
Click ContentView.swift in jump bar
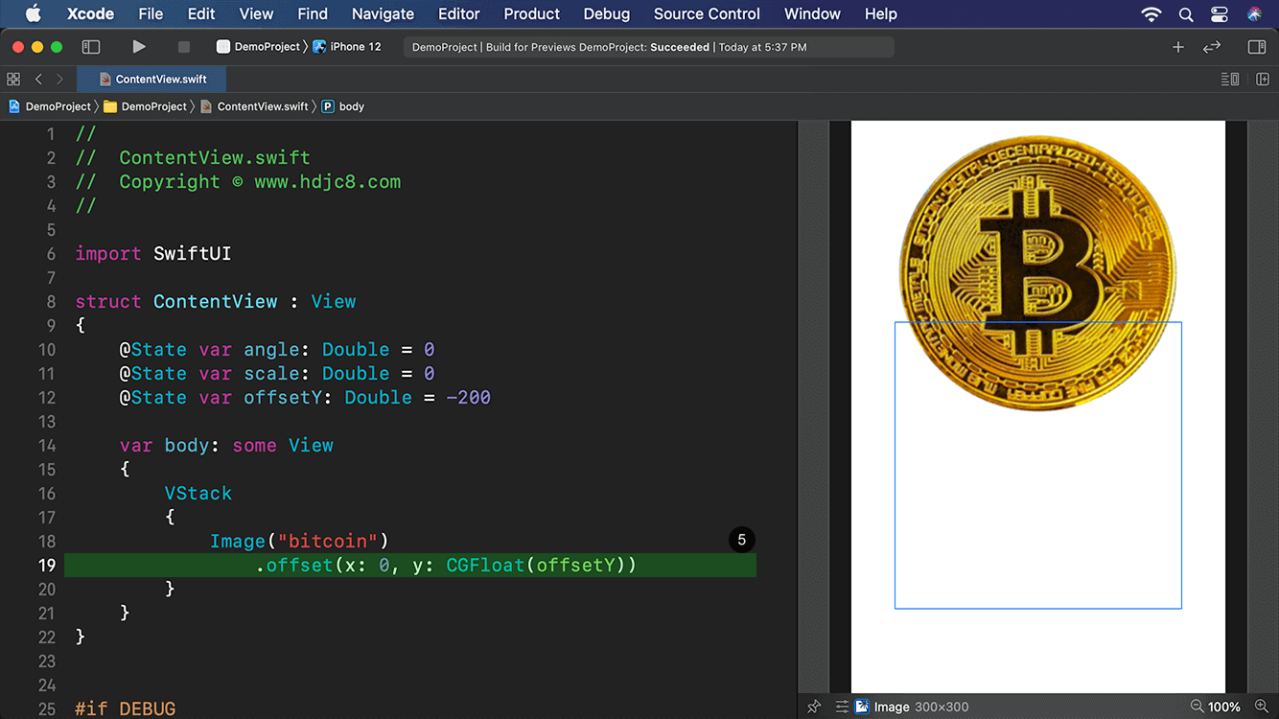pos(254,106)
